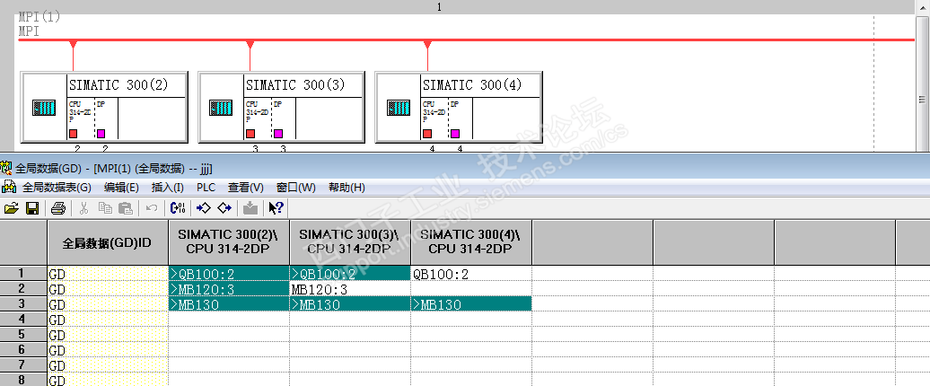Click the rack icon of SIMATIC 300(3)
This screenshot has width=930, height=386.
(221, 108)
